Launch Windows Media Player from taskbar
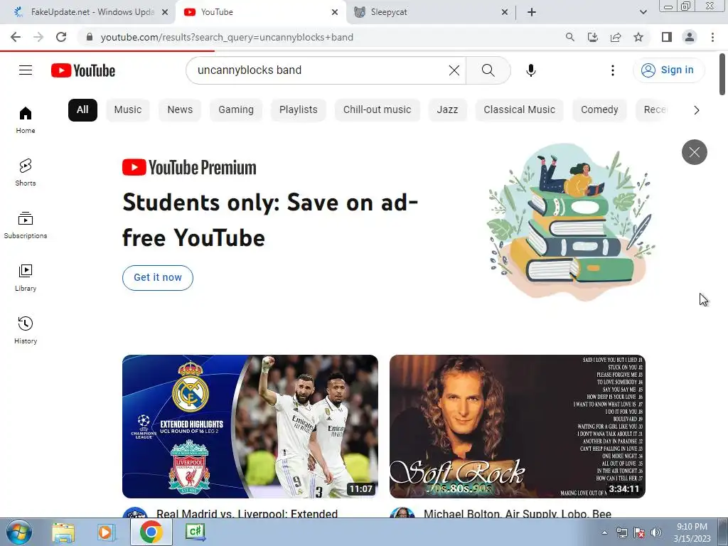This screenshot has width=728, height=546. tap(106, 532)
